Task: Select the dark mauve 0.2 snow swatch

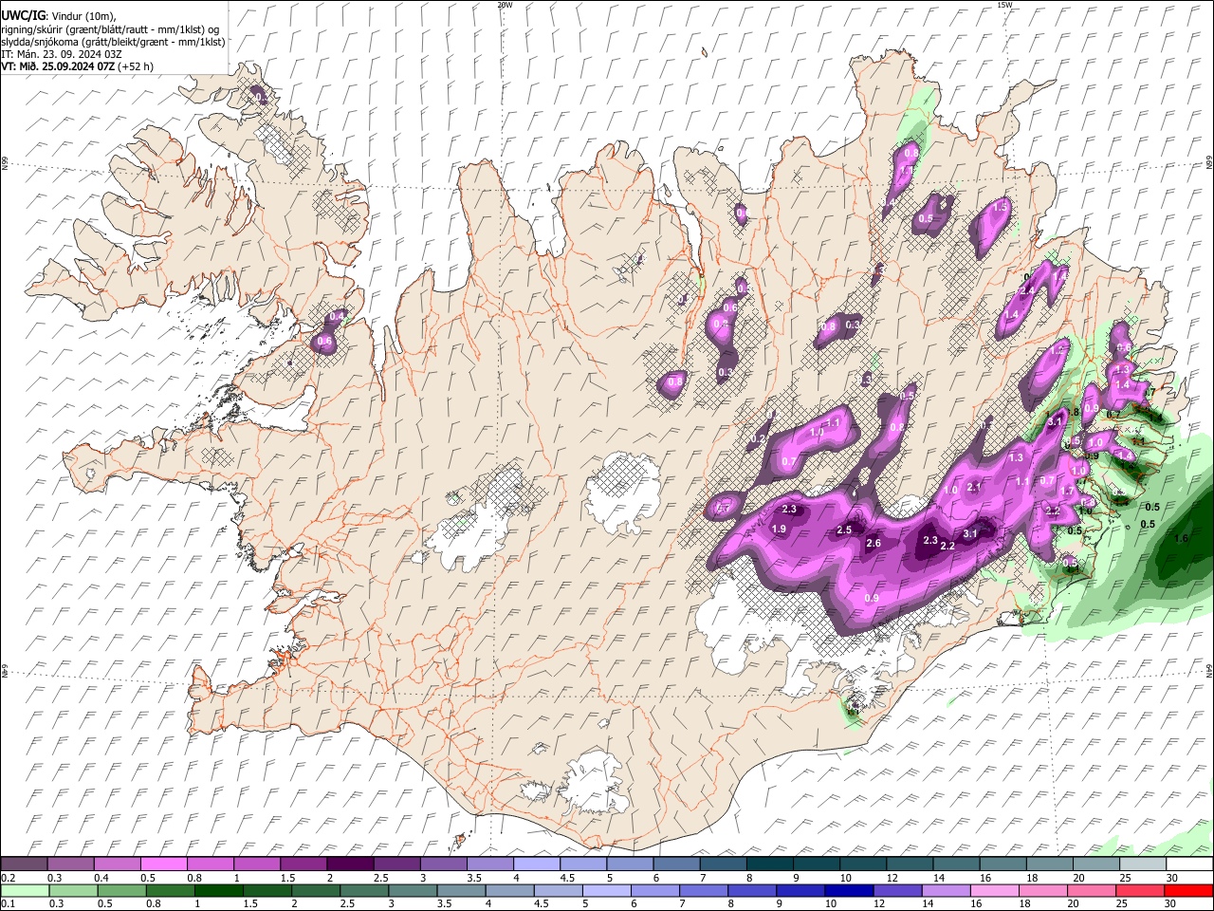Action: tap(24, 864)
